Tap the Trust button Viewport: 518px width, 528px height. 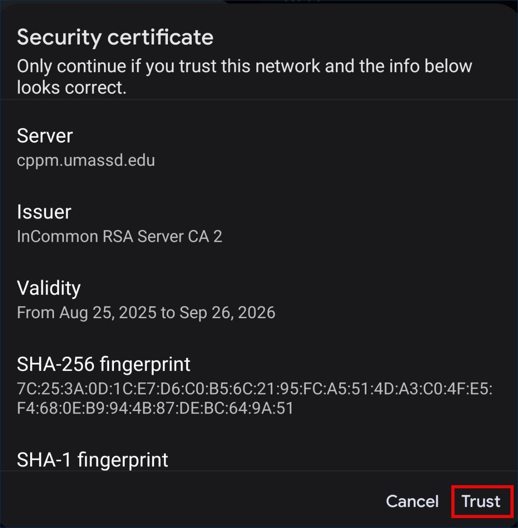point(481,501)
